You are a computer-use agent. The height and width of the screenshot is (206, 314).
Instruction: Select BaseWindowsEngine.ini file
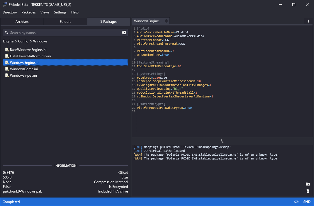(65, 49)
